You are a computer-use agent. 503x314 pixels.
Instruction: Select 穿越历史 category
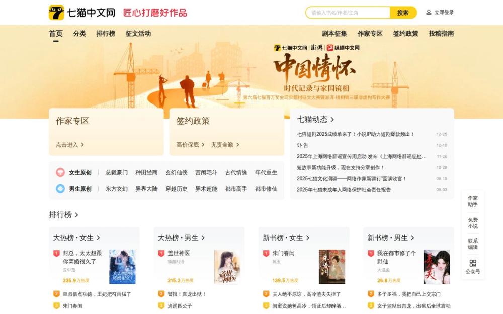click(177, 189)
